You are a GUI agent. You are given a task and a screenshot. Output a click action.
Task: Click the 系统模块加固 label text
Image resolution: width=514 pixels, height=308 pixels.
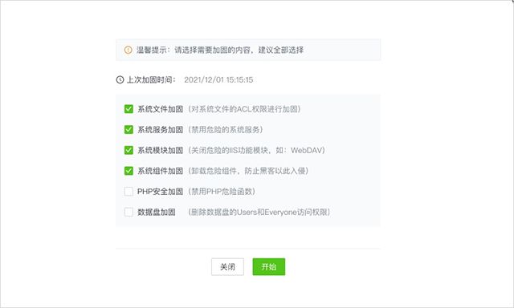160,150
